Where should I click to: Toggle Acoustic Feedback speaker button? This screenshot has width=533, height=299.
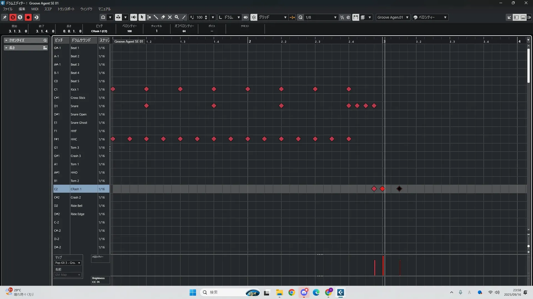pyautogui.click(x=134, y=17)
